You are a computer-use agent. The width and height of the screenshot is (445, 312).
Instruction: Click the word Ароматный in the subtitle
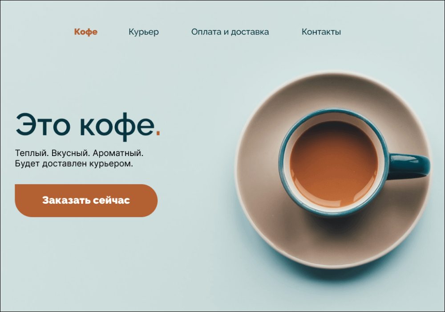(118, 153)
